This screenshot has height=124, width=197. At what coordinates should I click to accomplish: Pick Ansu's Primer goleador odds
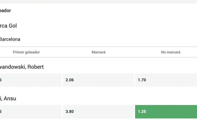click(30, 112)
